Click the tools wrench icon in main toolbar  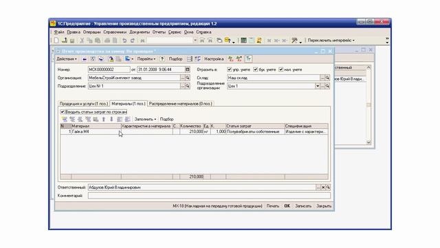(x=294, y=41)
